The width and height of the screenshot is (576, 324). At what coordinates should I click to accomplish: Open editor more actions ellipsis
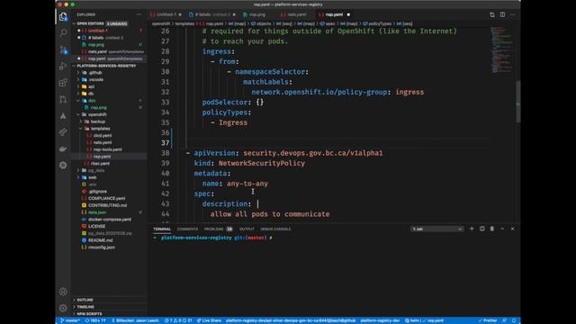click(x=513, y=14)
